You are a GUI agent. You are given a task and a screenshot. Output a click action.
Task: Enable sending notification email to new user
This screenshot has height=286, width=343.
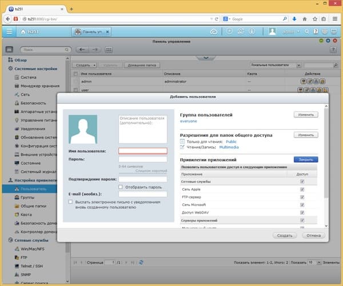pyautogui.click(x=70, y=202)
